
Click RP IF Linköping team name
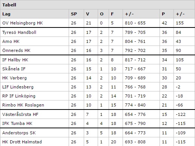click(x=19, y=96)
